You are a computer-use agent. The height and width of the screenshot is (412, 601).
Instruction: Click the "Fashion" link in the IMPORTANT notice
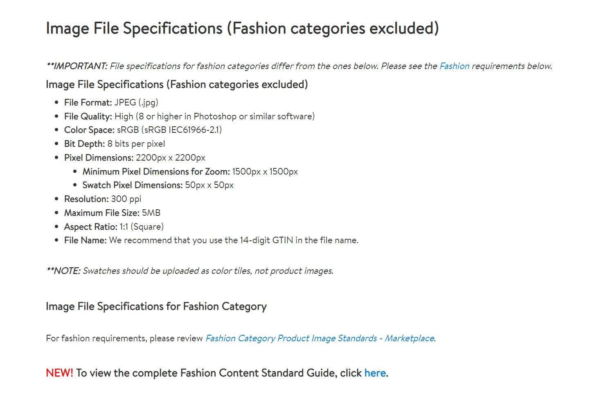(x=454, y=66)
